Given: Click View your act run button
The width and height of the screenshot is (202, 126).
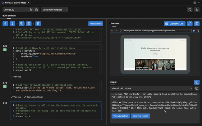Looking at the screenshot, I should [x=121, y=116].
